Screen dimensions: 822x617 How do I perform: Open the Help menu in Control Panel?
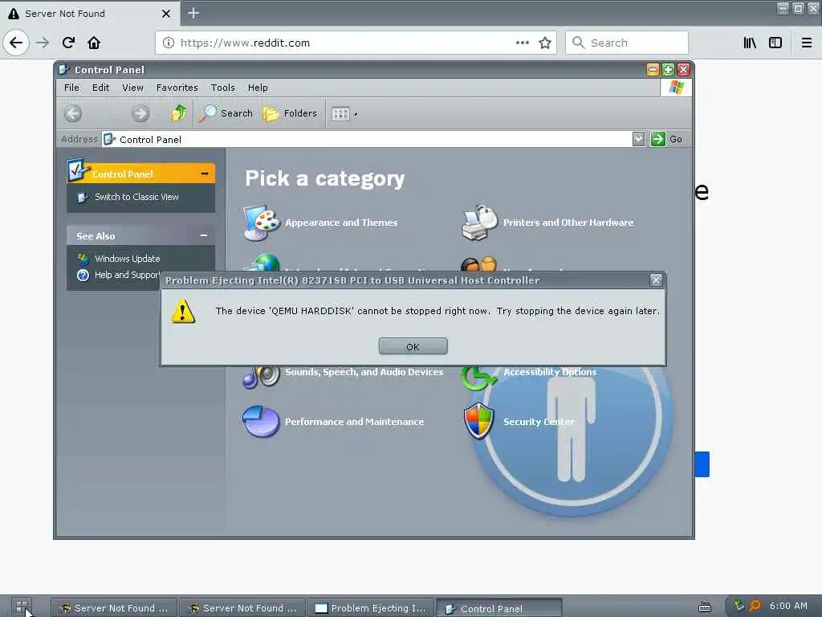(x=258, y=88)
